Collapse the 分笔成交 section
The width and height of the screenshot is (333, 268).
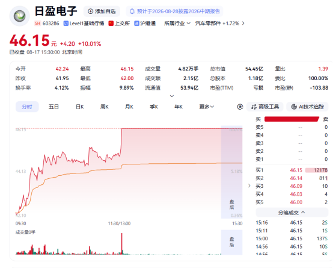tap(292, 213)
